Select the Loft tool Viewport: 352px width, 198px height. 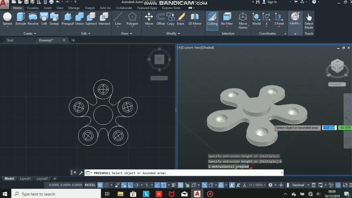44,19
